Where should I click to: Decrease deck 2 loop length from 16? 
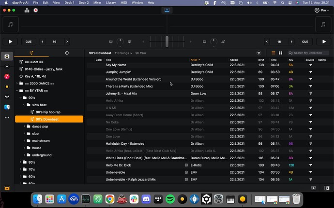click(267, 42)
